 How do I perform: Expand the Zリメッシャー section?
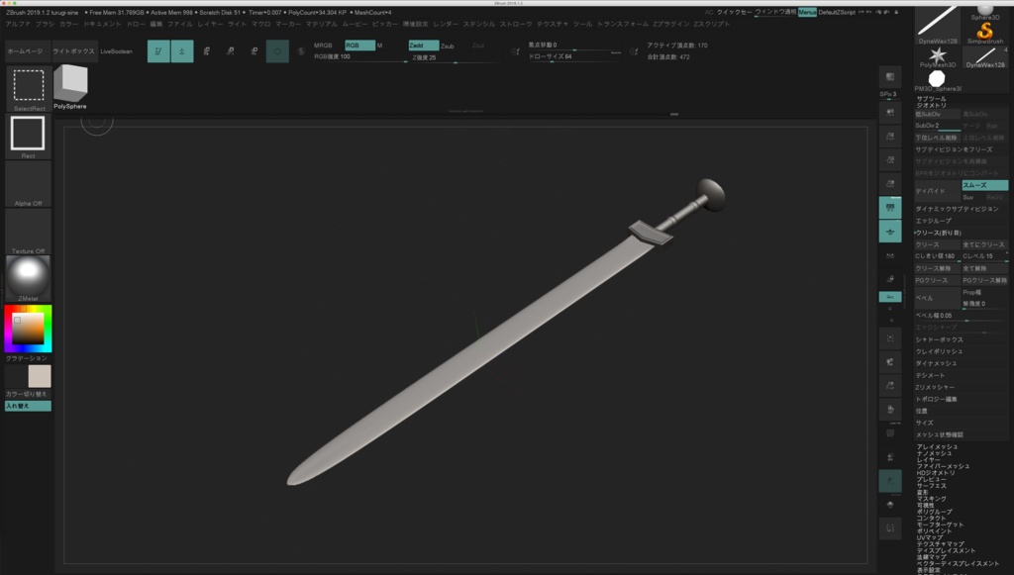(x=935, y=387)
